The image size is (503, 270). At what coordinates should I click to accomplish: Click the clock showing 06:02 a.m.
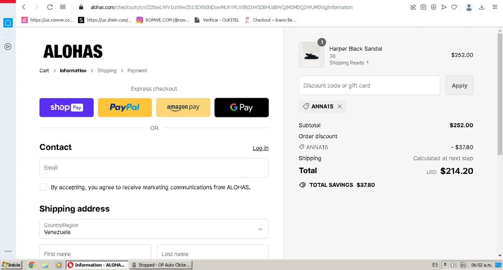click(482, 265)
